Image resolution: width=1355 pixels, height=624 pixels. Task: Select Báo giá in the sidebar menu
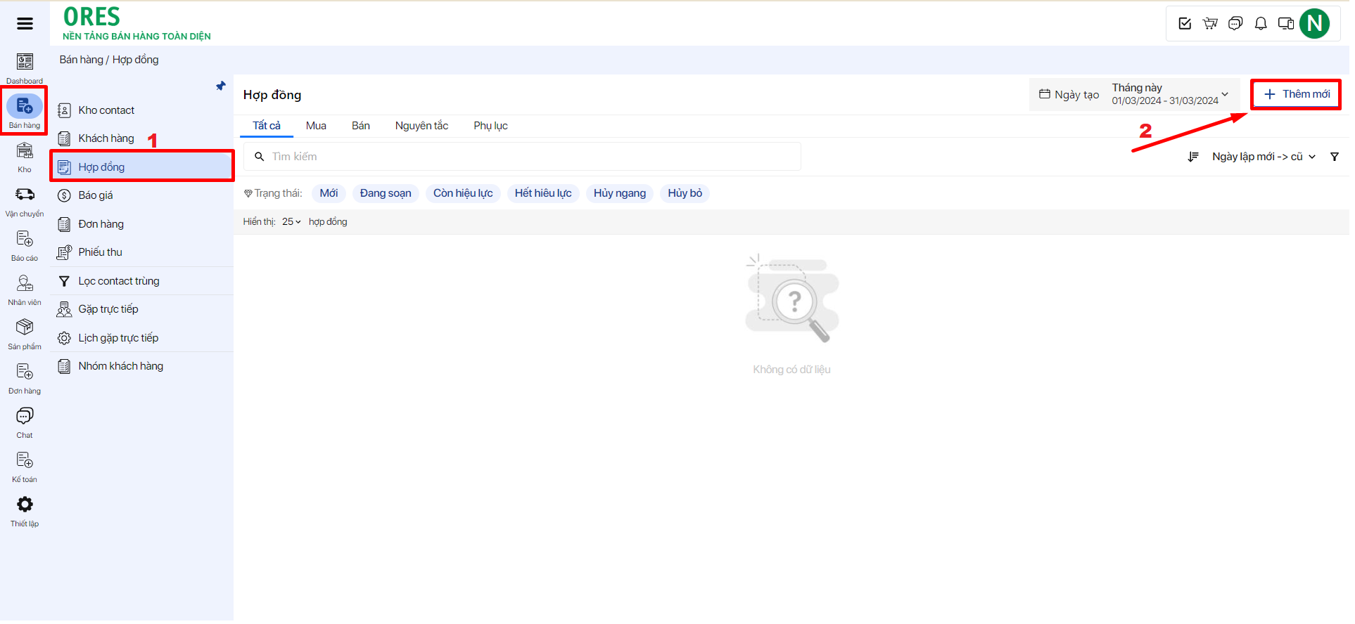[96, 195]
